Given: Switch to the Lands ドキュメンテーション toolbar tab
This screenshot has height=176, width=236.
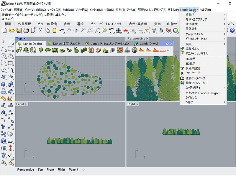Looking at the screenshot, I should pos(107,44).
